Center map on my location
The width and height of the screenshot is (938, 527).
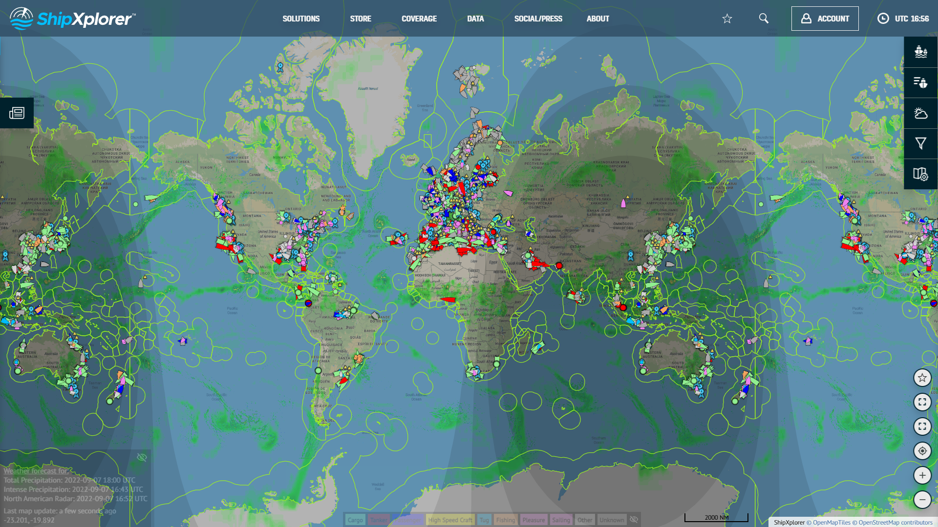point(922,451)
